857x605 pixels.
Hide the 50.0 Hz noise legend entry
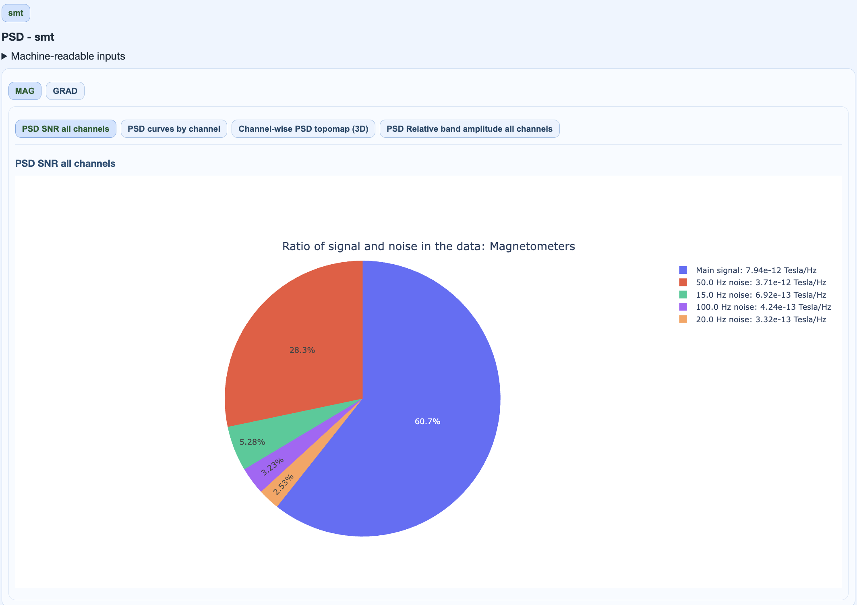761,282
